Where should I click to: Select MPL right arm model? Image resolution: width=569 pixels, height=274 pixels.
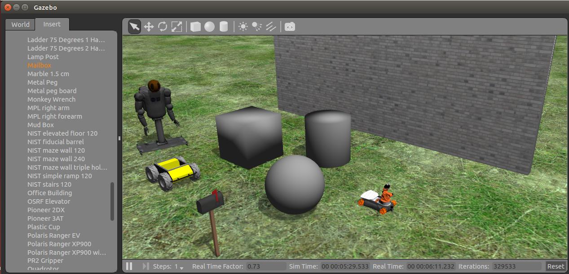pos(49,107)
